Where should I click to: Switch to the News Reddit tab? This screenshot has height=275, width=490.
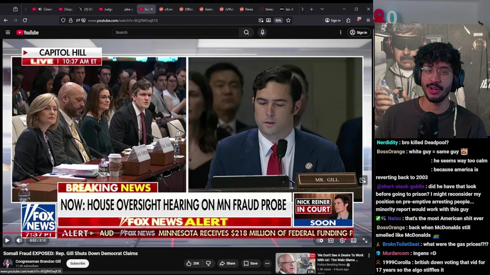[x=246, y=9]
